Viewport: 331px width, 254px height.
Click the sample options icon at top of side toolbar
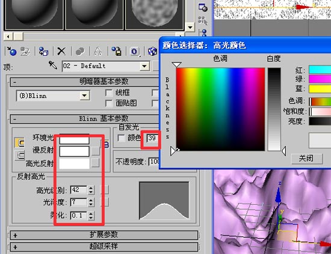(203, 7)
